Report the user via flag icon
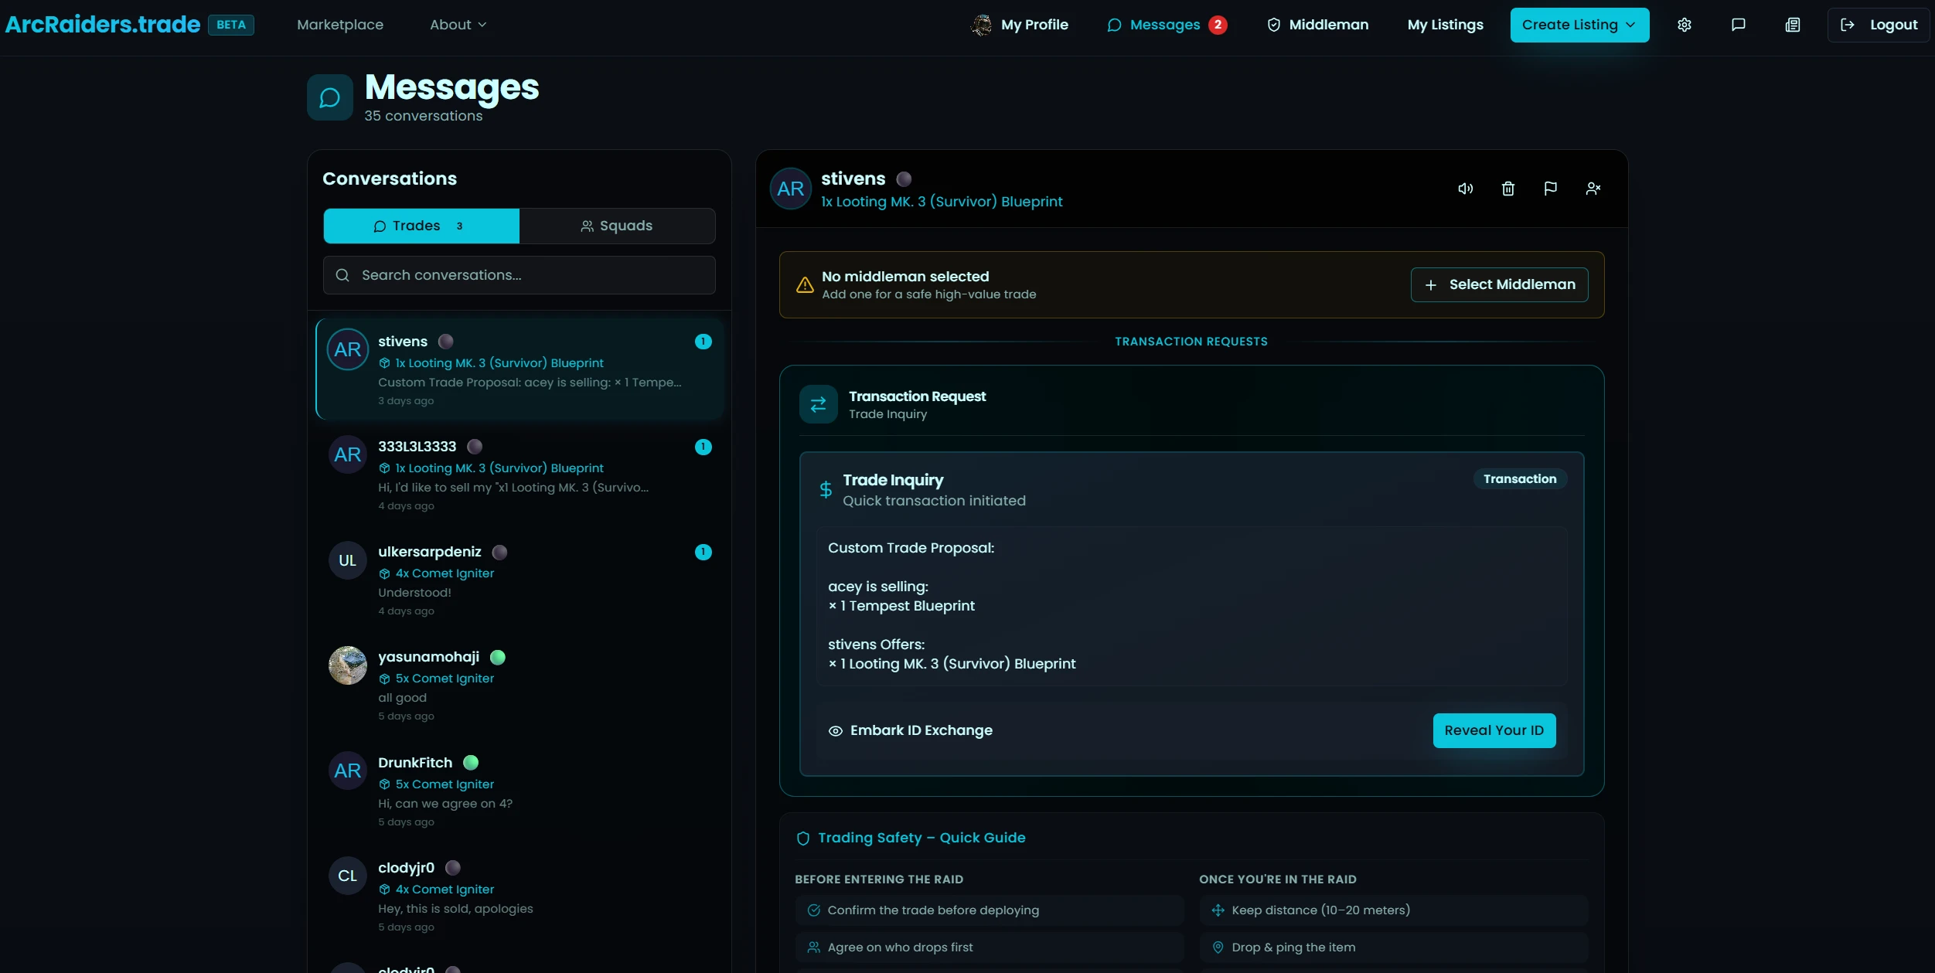The image size is (1935, 973). point(1550,189)
